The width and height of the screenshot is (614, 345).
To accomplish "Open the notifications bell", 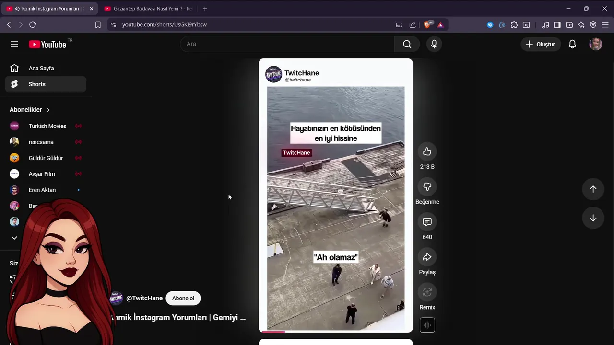I will (572, 44).
